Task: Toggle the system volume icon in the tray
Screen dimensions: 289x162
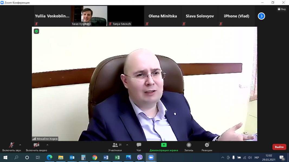Action: tap(250, 157)
